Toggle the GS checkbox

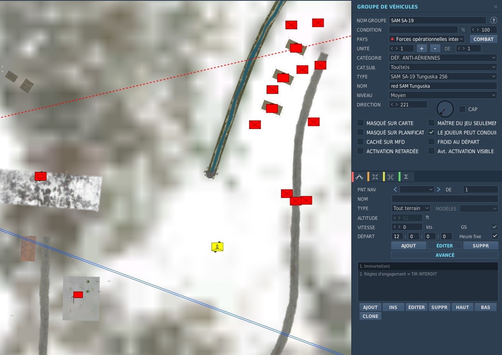pyautogui.click(x=495, y=227)
